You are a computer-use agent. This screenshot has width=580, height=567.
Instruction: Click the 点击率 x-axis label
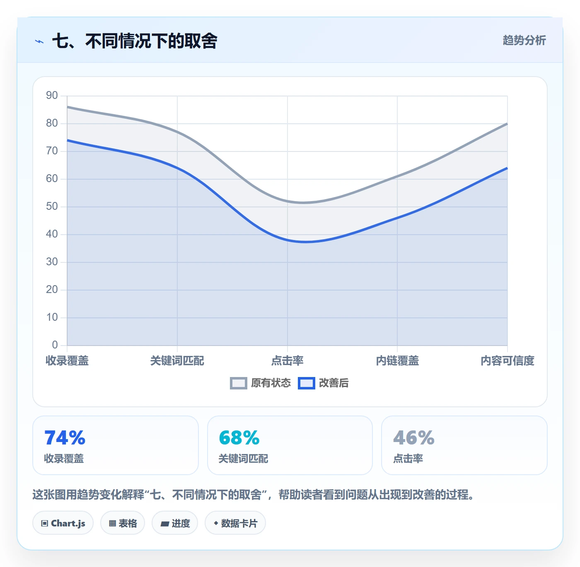coord(288,361)
